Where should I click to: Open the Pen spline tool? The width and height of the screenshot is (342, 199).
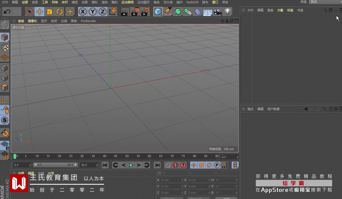(x=168, y=12)
